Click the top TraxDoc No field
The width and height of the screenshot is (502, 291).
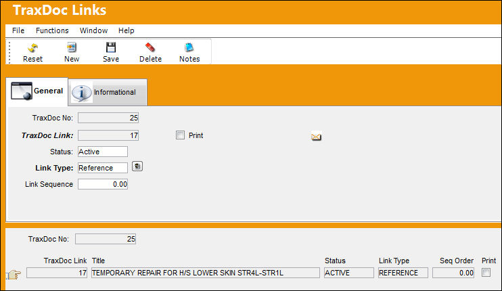coord(108,118)
